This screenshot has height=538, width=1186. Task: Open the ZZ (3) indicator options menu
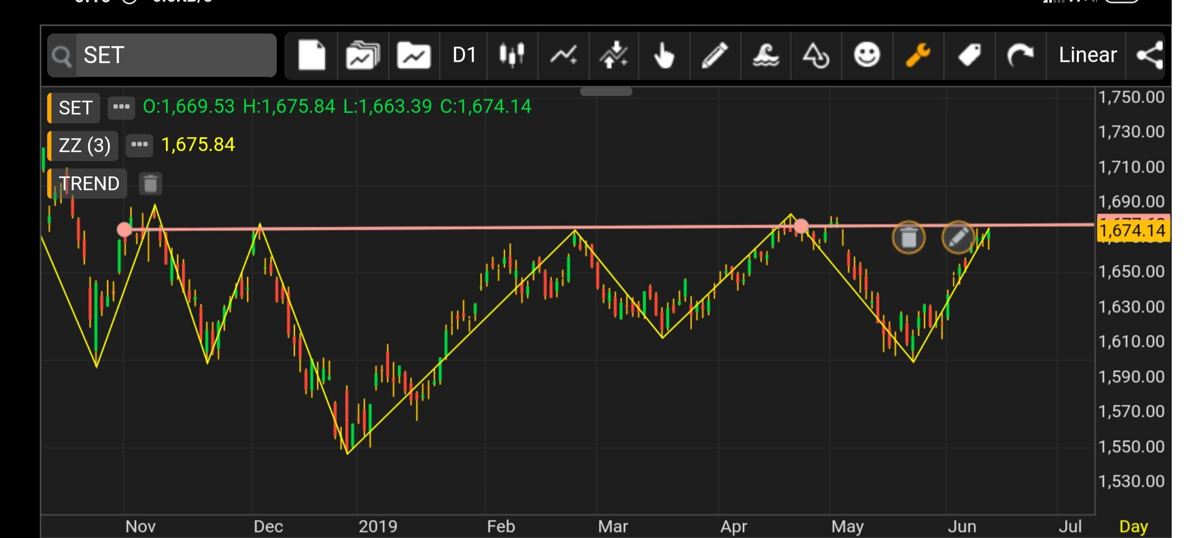pos(139,145)
